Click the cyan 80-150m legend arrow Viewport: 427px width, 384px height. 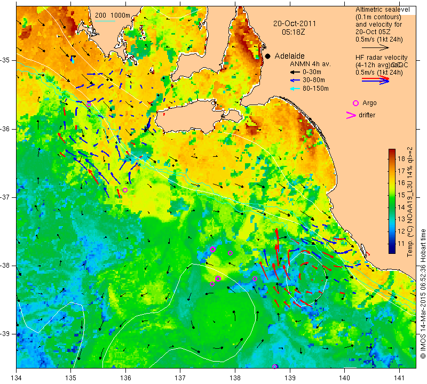295,89
